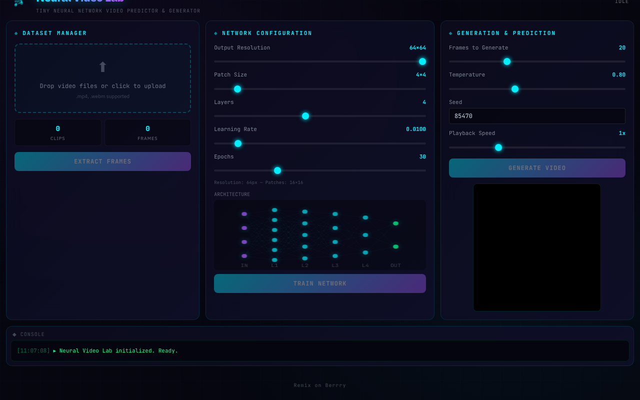Click the Playback Speed slider handle
The image size is (640, 400).
pos(498,147)
